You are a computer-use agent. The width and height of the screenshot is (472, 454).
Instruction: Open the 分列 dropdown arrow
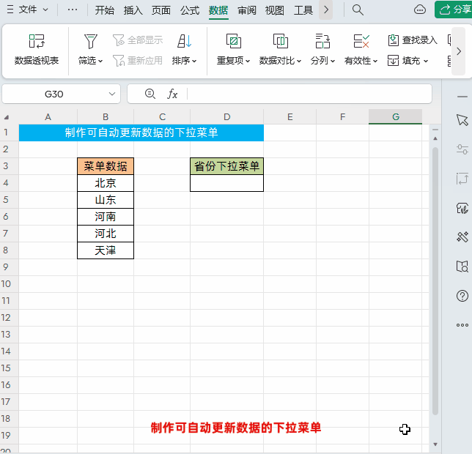pyautogui.click(x=333, y=62)
